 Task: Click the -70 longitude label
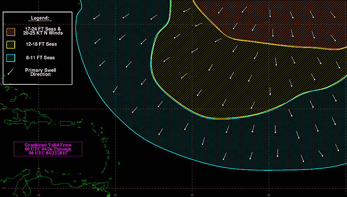tap(39, 195)
